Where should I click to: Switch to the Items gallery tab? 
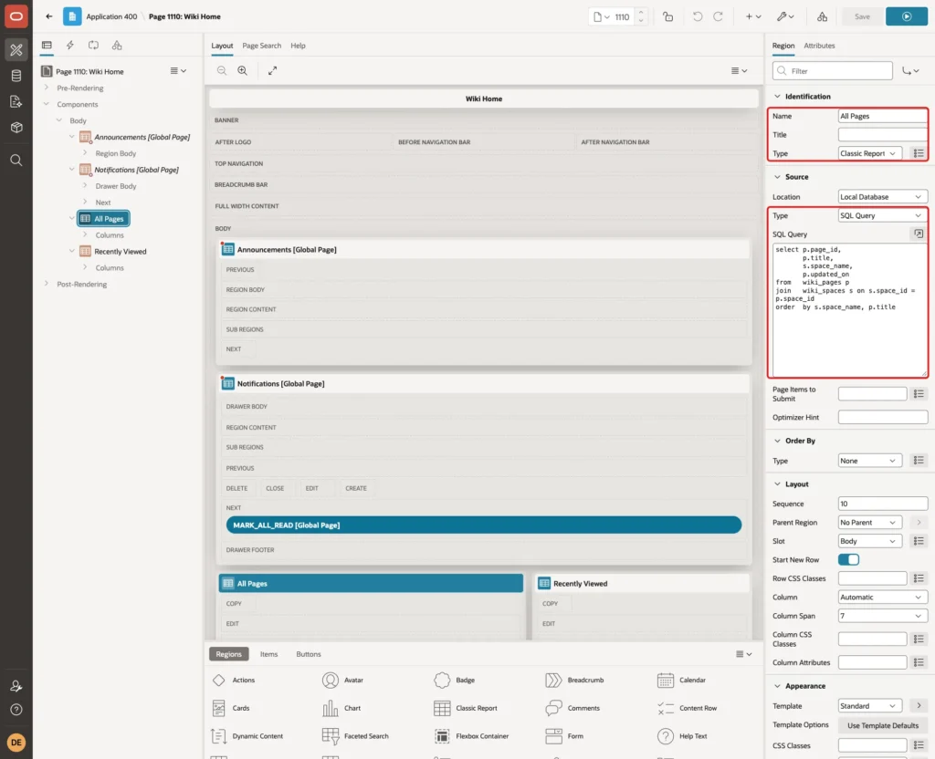pyautogui.click(x=269, y=654)
